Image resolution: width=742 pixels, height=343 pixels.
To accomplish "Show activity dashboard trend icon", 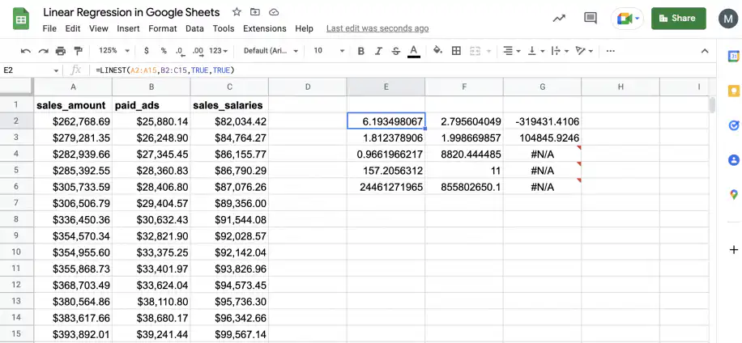I will [559, 19].
